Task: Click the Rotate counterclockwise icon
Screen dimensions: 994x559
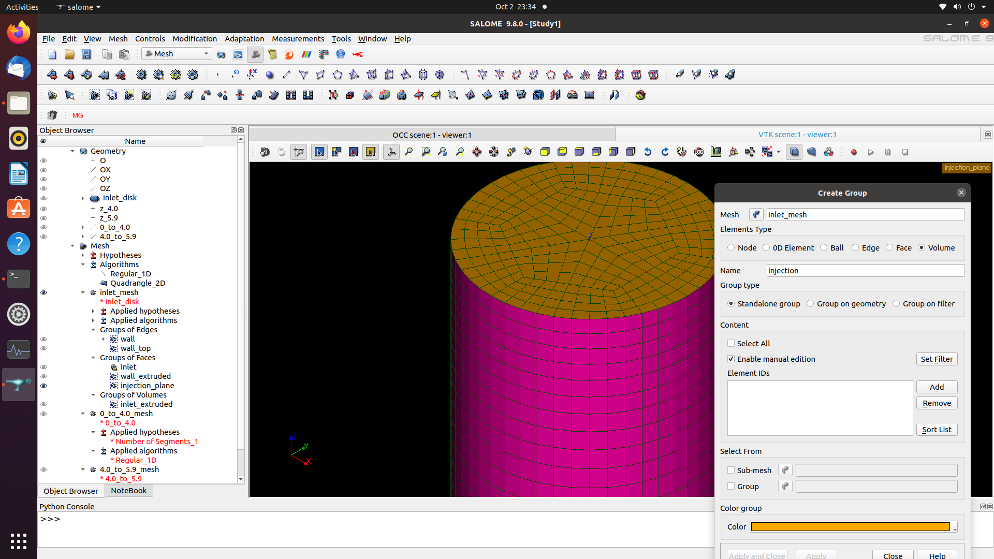Action: (x=648, y=152)
